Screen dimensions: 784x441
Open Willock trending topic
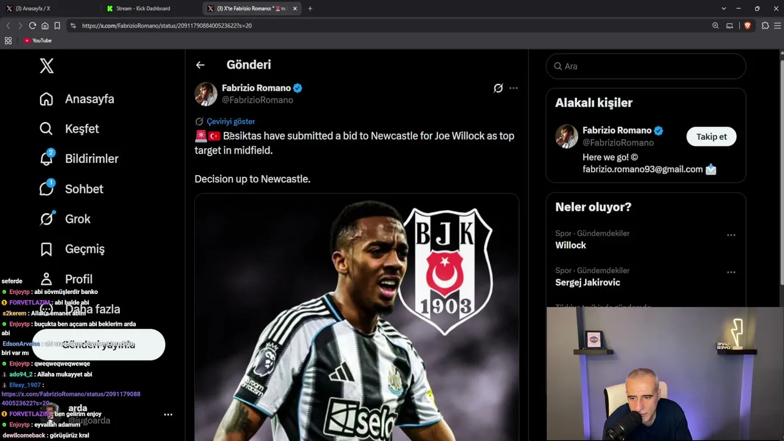[571, 245]
